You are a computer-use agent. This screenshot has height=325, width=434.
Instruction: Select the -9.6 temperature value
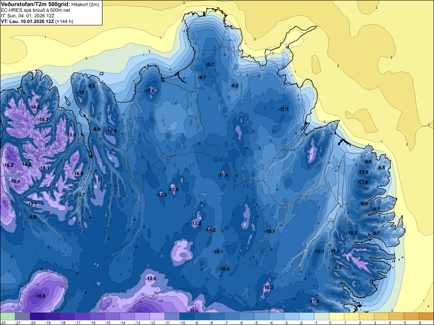368,162
